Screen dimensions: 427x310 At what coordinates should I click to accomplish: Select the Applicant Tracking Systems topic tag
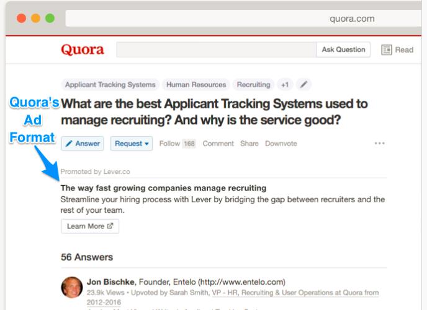click(110, 85)
